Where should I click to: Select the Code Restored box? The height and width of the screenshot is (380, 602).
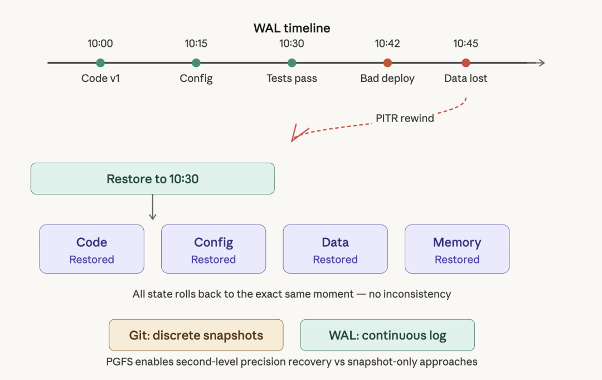[92, 249]
